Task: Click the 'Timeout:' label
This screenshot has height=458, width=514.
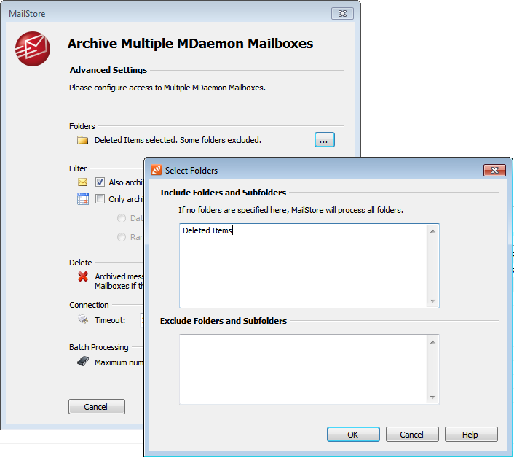Action: [x=110, y=320]
